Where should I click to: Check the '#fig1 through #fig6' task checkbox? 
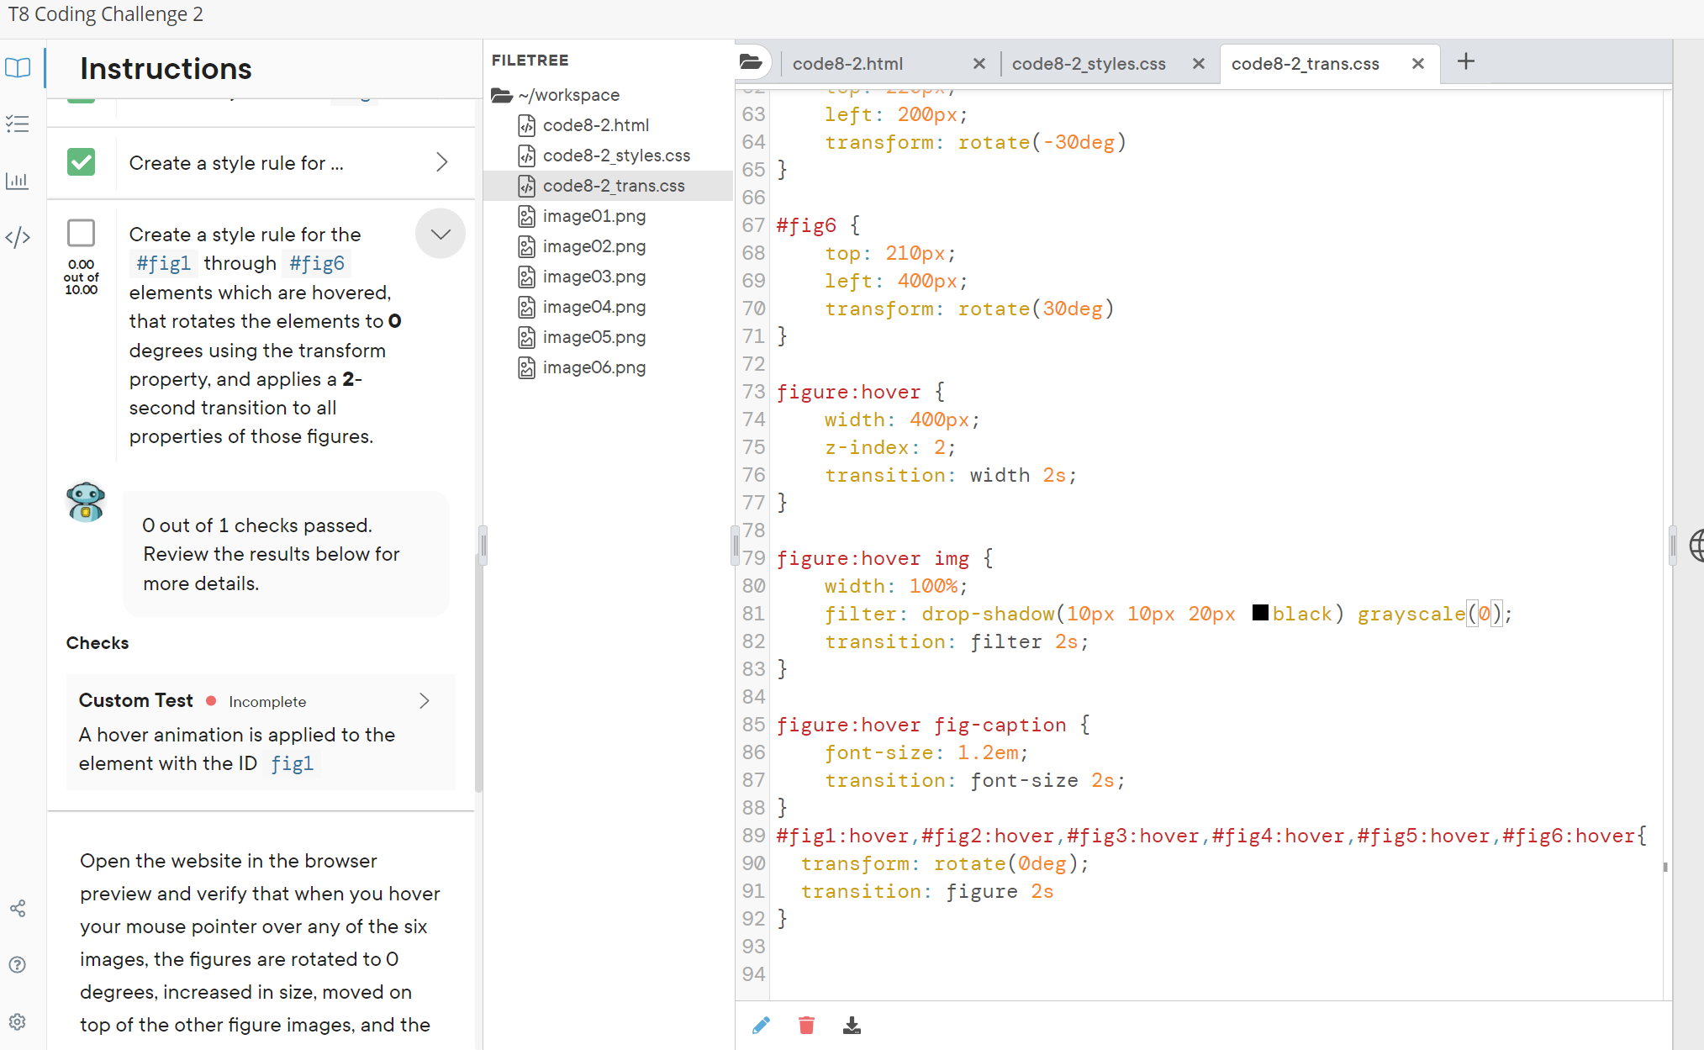coord(81,233)
